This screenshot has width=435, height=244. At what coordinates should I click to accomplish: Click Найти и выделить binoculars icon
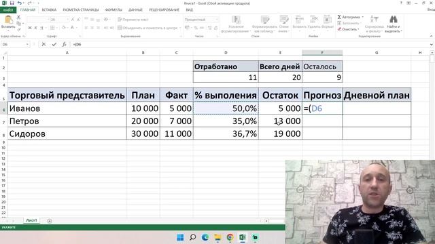tap(394, 20)
